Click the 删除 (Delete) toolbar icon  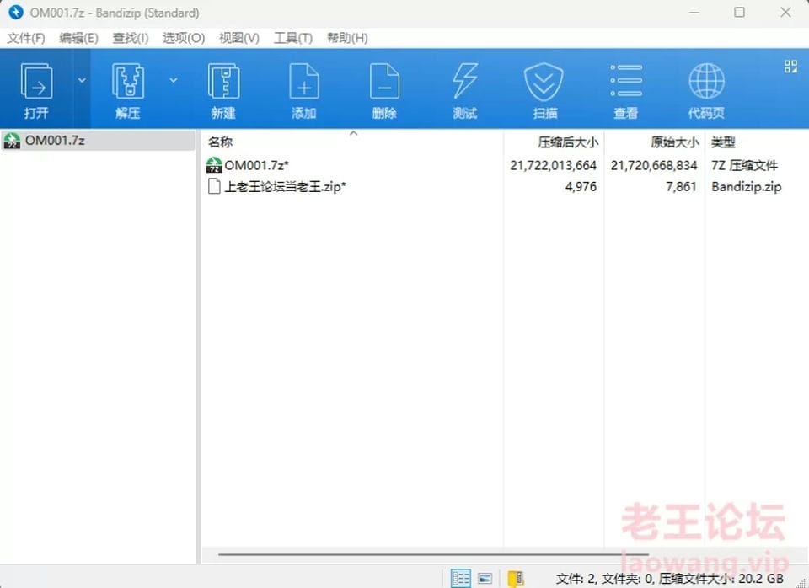pos(384,90)
